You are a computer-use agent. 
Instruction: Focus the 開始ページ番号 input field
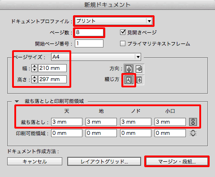pyautogui.click(x=89, y=43)
